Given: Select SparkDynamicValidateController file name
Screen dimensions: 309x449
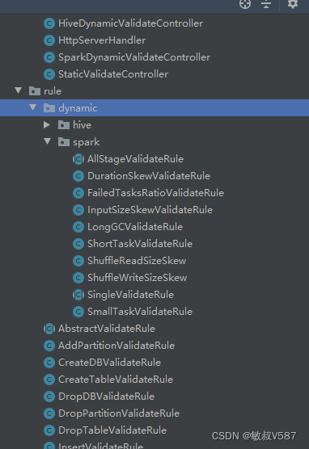Looking at the screenshot, I should 134,57.
